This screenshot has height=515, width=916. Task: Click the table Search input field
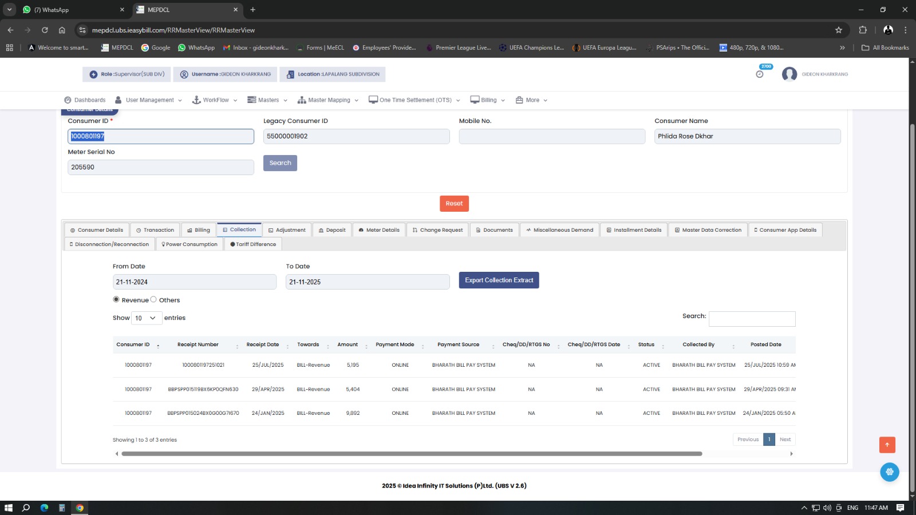pos(752,319)
